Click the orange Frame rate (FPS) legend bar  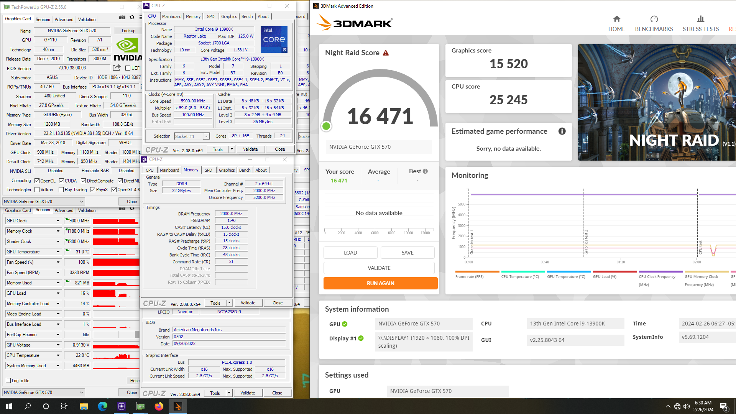477,271
